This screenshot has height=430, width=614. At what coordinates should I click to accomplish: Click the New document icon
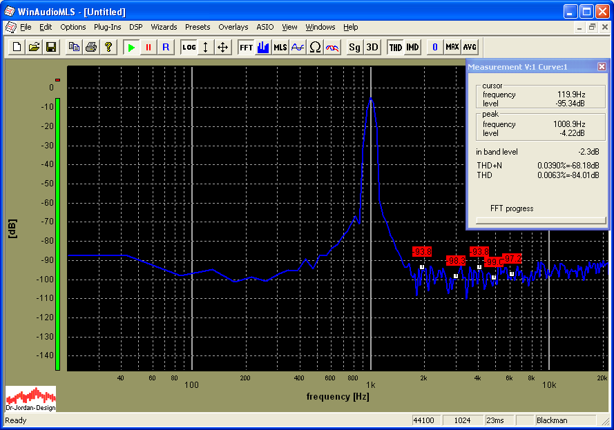click(x=17, y=47)
